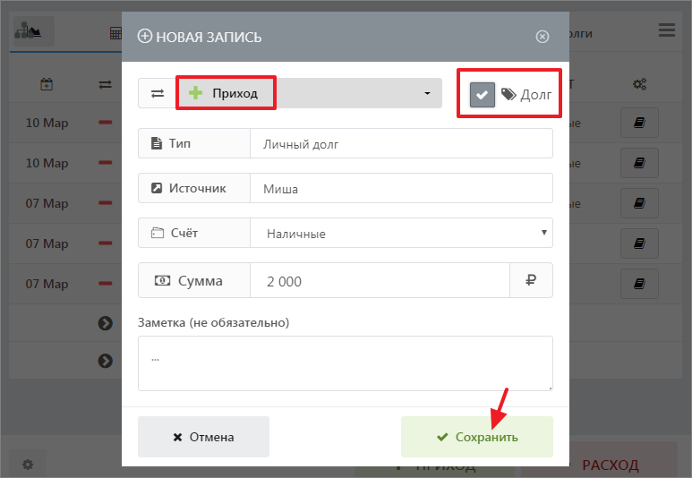The height and width of the screenshot is (478, 692).
Task: Expand the Счёт dropdown showing Наличные
Action: 401,233
